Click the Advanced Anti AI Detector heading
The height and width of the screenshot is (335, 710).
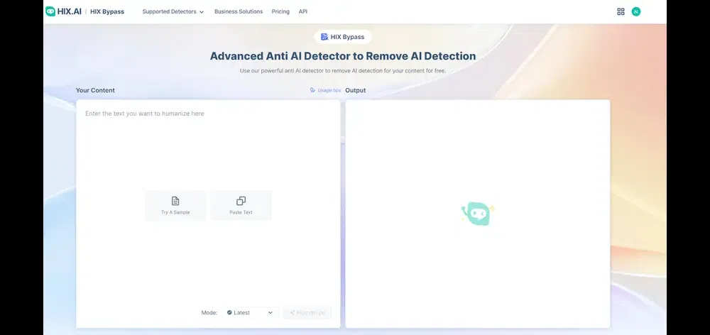point(343,56)
